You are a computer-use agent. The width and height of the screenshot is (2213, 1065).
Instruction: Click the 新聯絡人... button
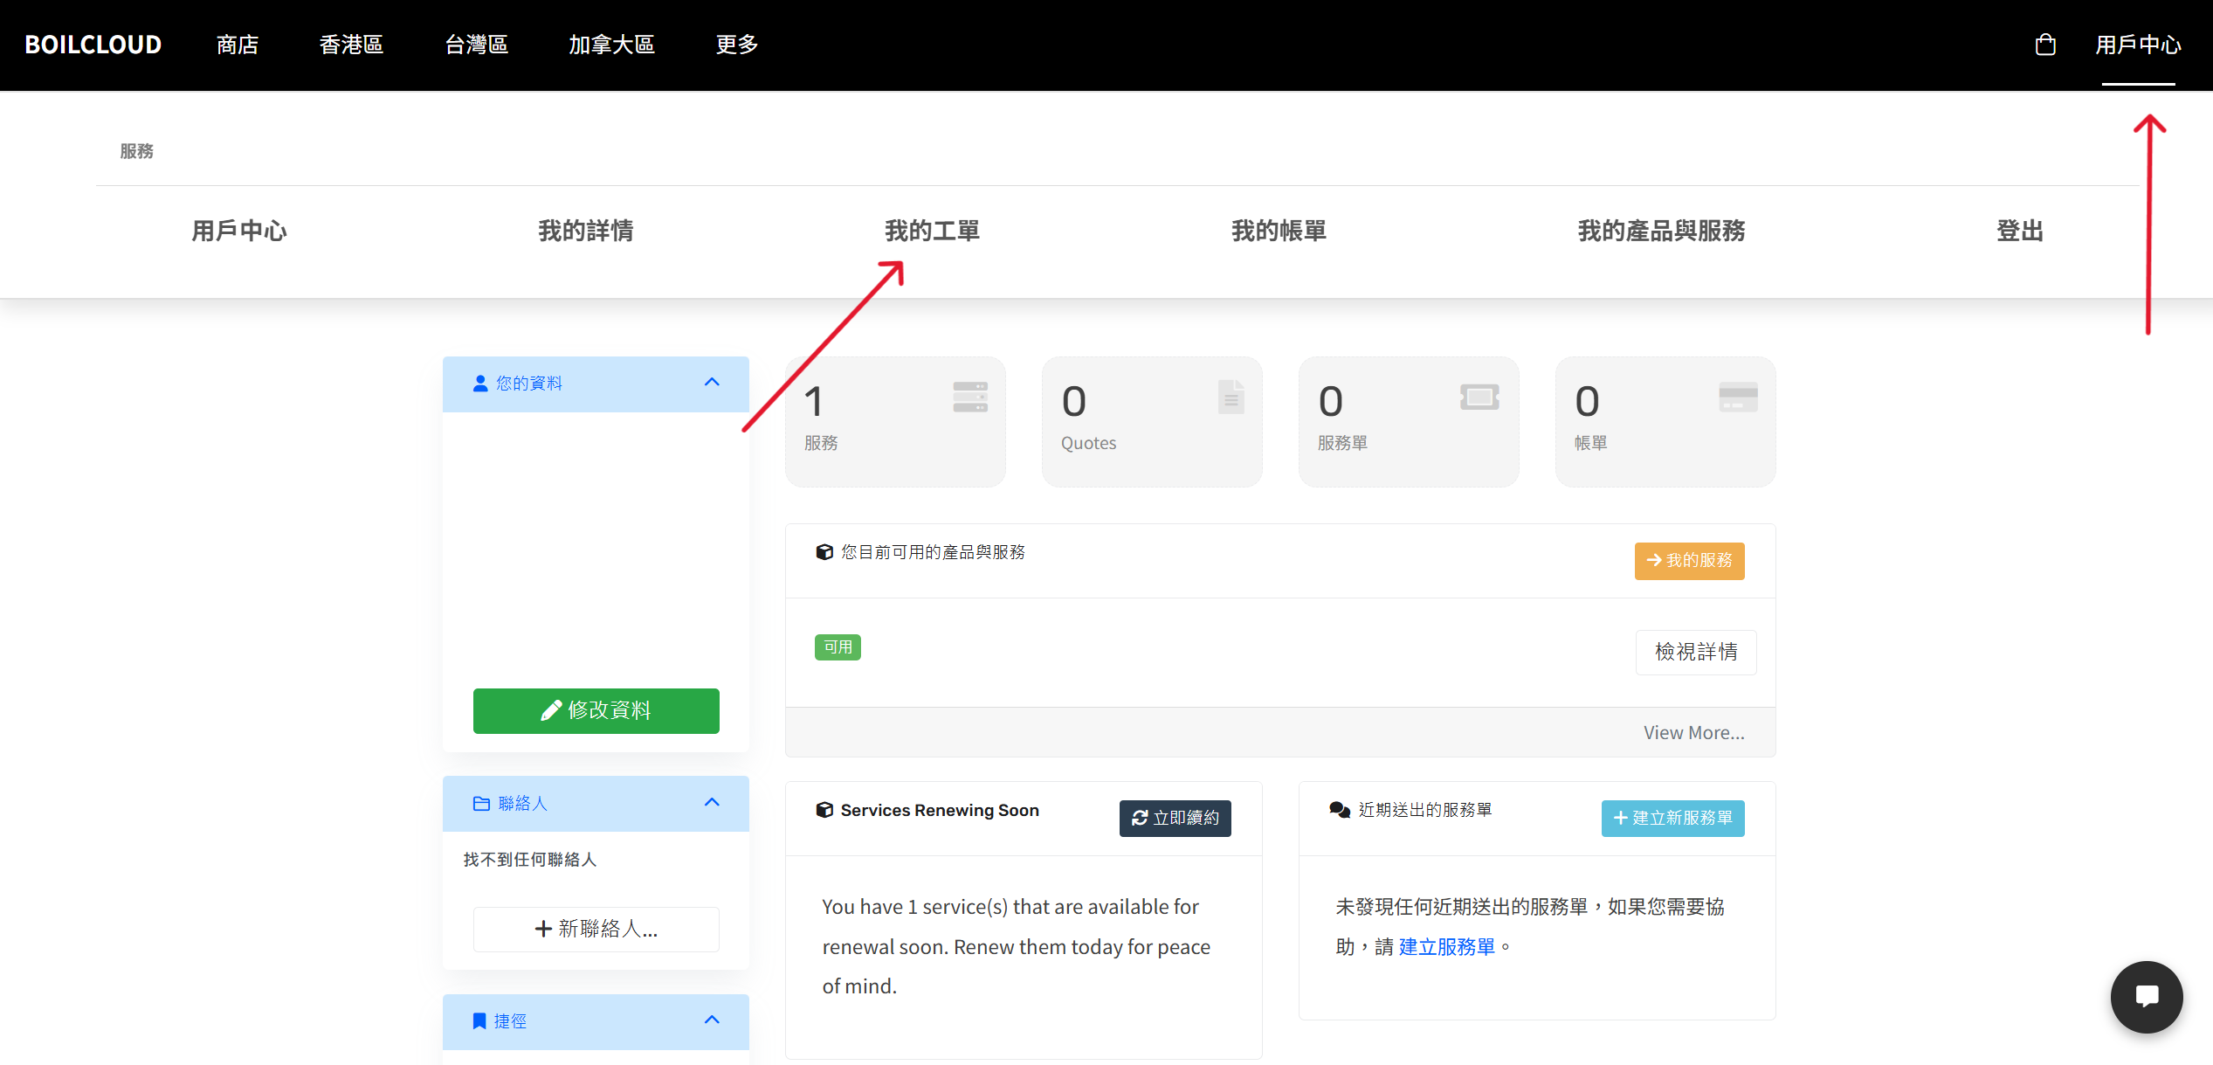pyautogui.click(x=596, y=929)
